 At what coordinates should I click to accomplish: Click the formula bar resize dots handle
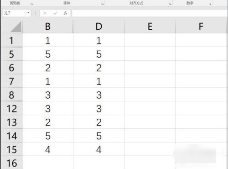pos(35,13)
